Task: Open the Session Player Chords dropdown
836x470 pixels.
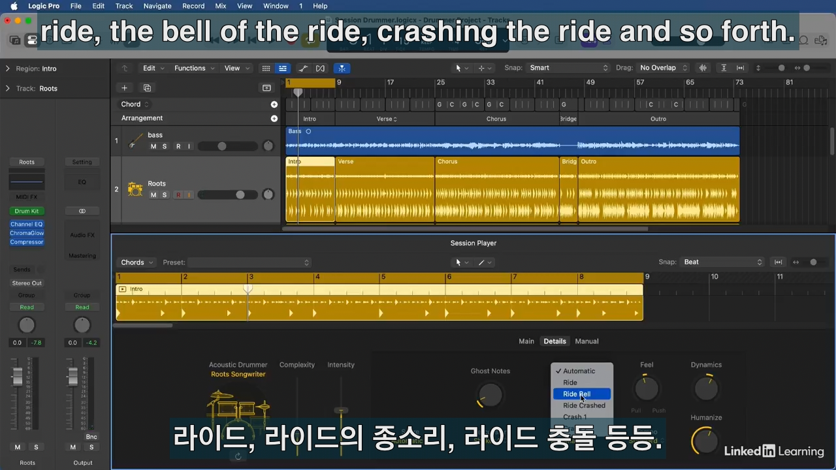Action: [137, 262]
